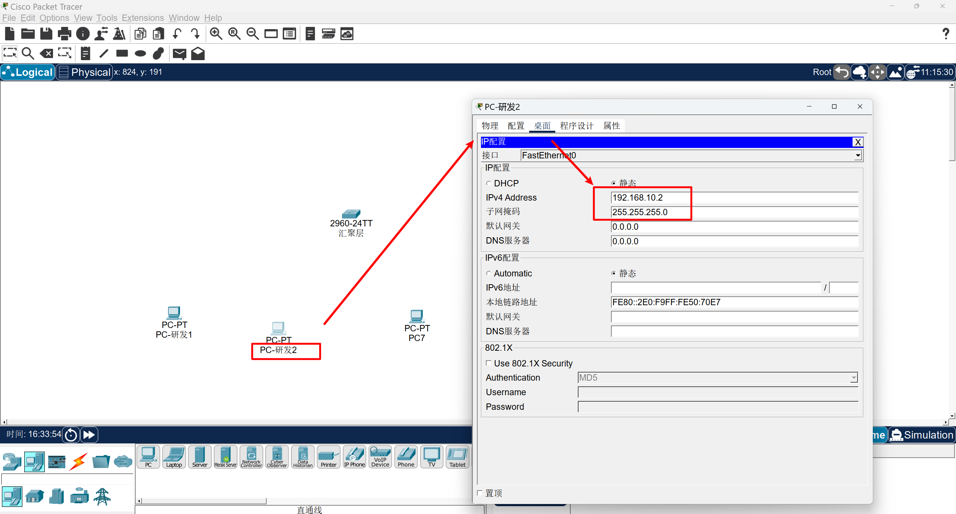956x514 pixels.
Task: Click the device list horizontal scrollbar
Action: (x=204, y=501)
